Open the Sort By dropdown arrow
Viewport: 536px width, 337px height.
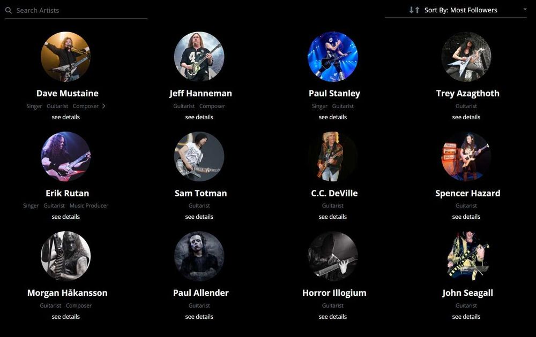tap(525, 9)
